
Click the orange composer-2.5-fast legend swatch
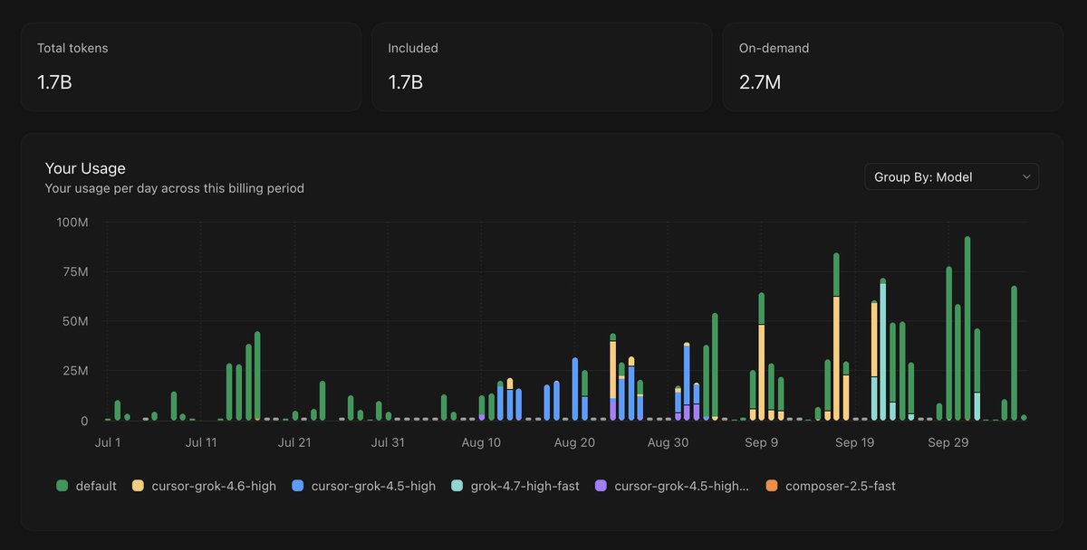(x=772, y=486)
